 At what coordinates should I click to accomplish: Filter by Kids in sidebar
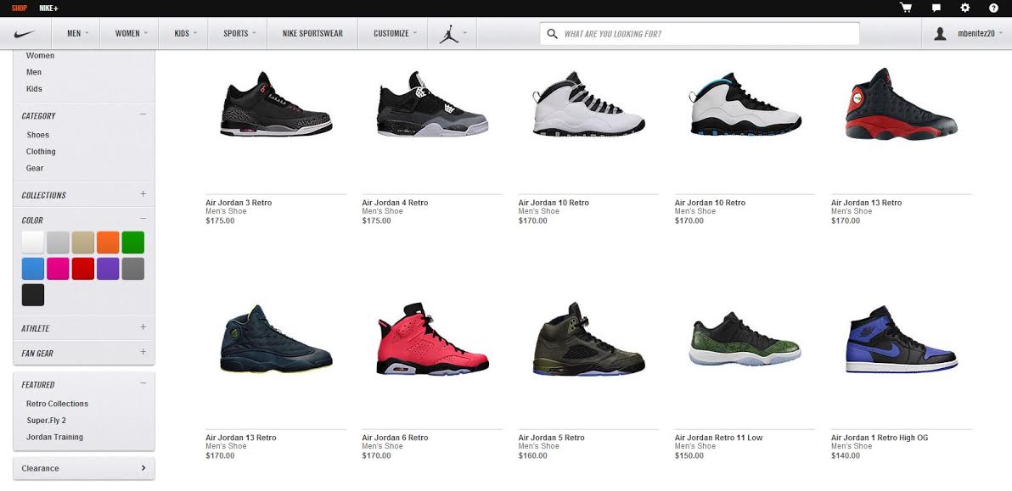coord(34,89)
